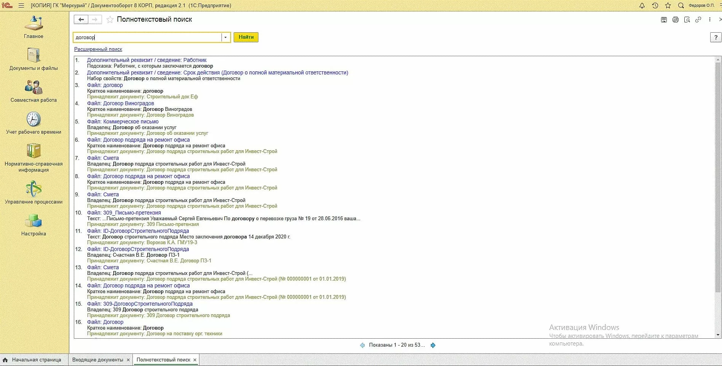Click 'Принадлежит документу: Договор на поставку орг. техники'
The image size is (722, 366).
coord(155,334)
